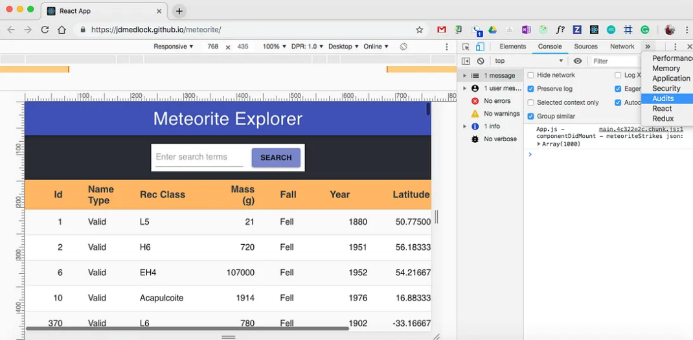Click the Google Drive extension icon
This screenshot has height=340, width=693.
tap(492, 30)
